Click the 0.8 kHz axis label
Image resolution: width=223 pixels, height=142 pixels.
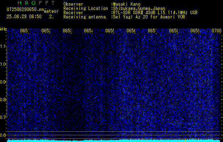pyautogui.click(x=4, y=99)
